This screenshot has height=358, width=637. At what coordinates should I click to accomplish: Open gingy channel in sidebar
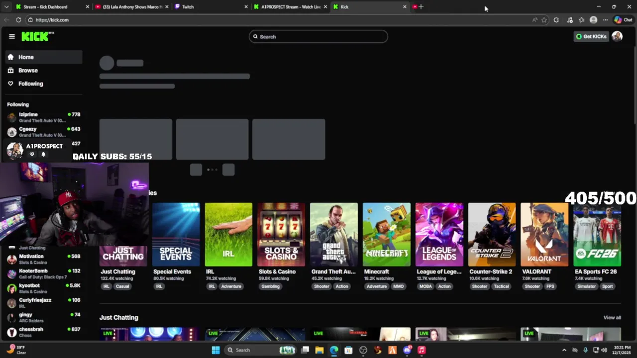[x=44, y=317]
